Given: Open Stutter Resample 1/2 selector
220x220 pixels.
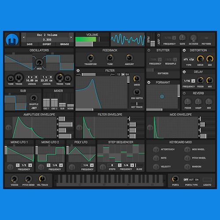Looking at the screenshot, I should (x=169, y=59).
